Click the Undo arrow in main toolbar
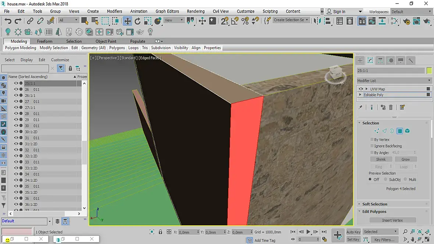434x244 pixels. pyautogui.click(x=8, y=21)
